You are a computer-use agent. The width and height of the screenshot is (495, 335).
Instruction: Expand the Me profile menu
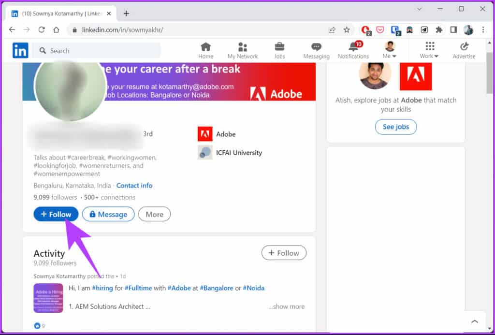[390, 51]
